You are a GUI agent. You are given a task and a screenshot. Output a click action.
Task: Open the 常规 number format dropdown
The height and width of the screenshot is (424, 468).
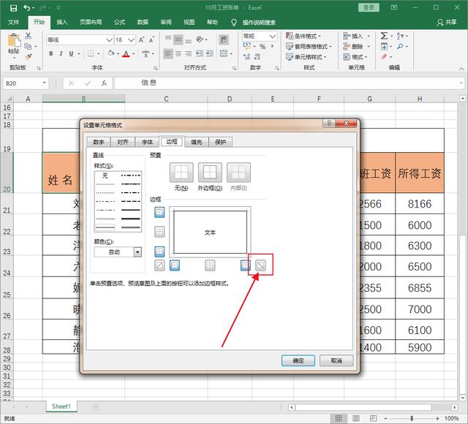pos(273,37)
